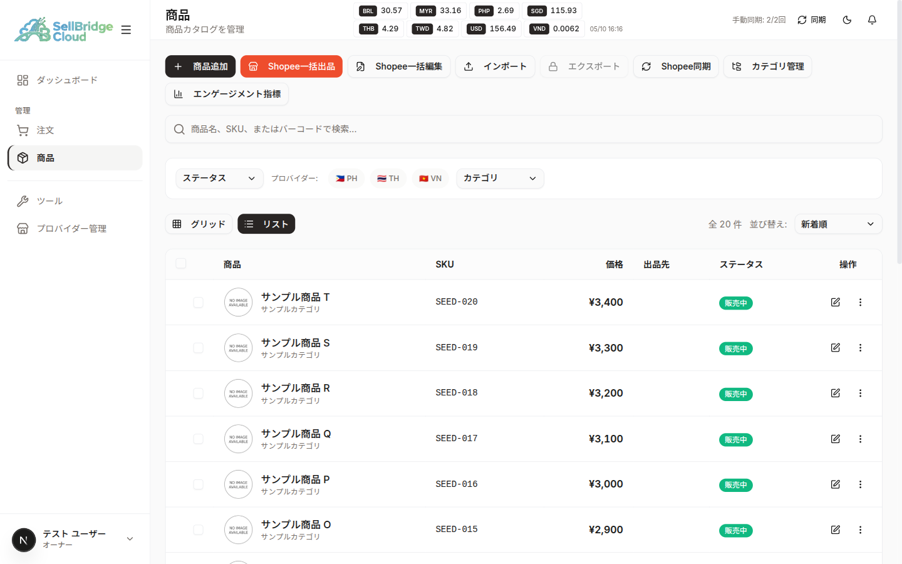This screenshot has height=564, width=902.
Task: Open エンゲージメント指標
Action: click(x=227, y=94)
